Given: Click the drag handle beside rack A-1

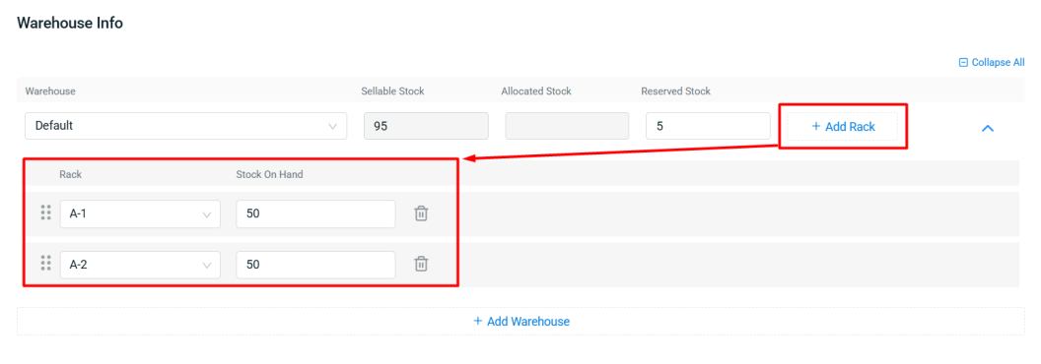Looking at the screenshot, I should coord(45,212).
